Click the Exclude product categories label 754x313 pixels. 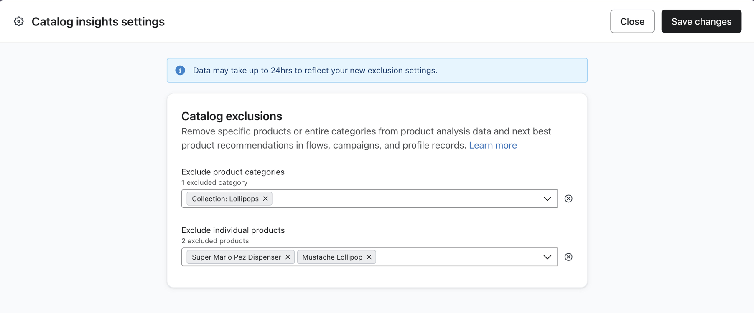[x=233, y=172]
